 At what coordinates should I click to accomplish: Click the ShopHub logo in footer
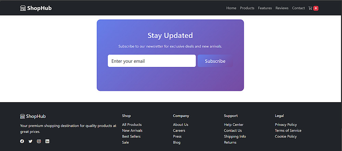33,116
